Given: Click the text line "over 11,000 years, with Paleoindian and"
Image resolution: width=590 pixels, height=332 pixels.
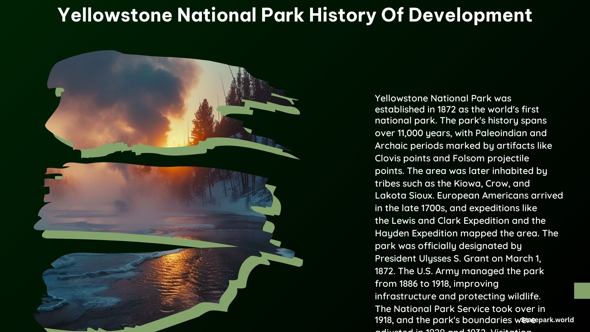Looking at the screenshot, I should tap(461, 133).
